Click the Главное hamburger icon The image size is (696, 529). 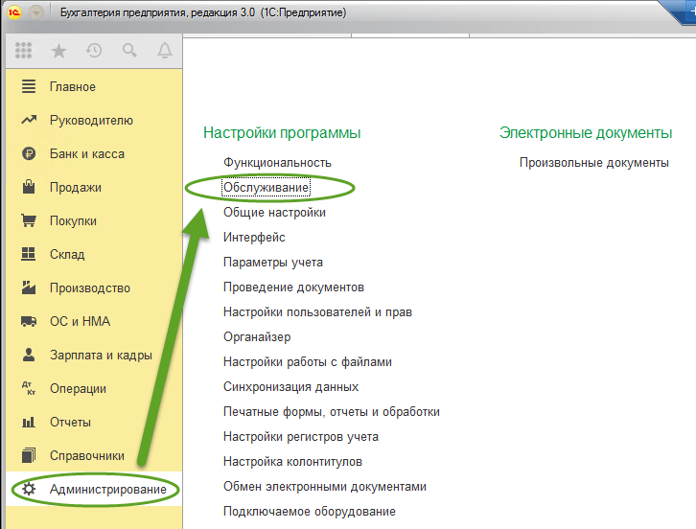(29, 86)
